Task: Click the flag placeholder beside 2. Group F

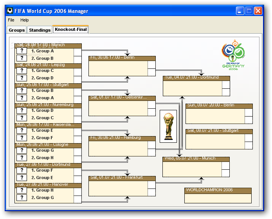Action: pyautogui.click(x=22, y=138)
